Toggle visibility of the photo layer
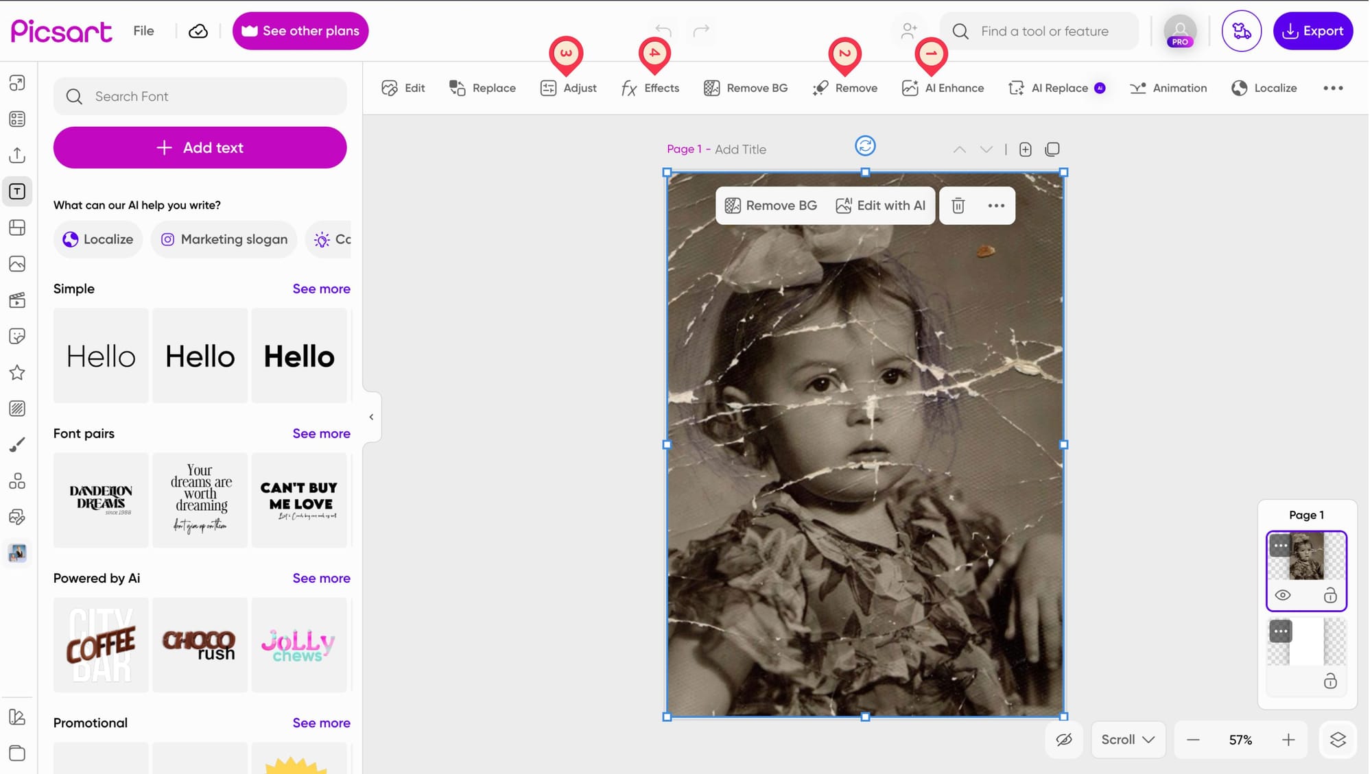1372x774 pixels. pos(1282,595)
